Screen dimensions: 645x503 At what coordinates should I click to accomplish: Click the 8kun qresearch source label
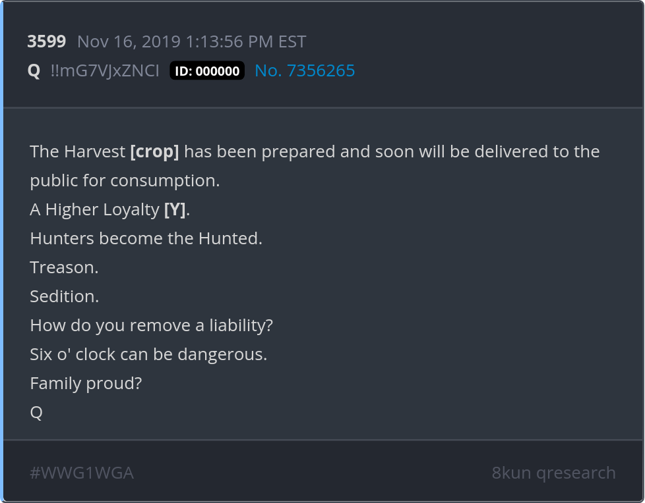pyautogui.click(x=553, y=473)
